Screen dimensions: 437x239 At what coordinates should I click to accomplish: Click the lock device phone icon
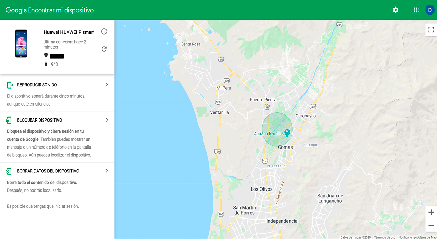9,120
